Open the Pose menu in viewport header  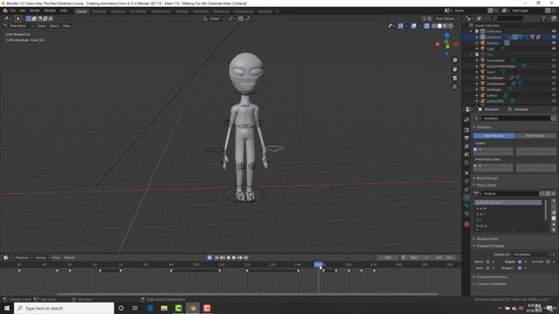tap(66, 26)
